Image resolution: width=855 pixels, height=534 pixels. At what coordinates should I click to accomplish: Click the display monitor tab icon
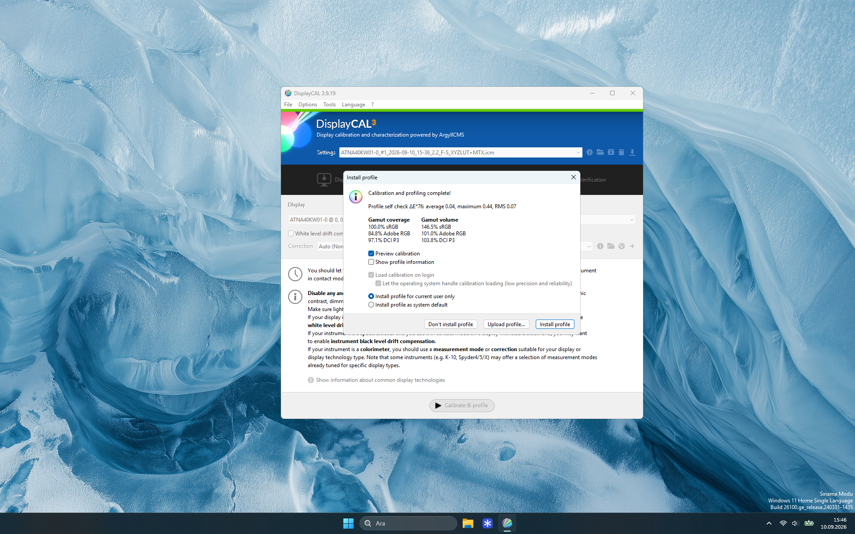click(x=324, y=179)
